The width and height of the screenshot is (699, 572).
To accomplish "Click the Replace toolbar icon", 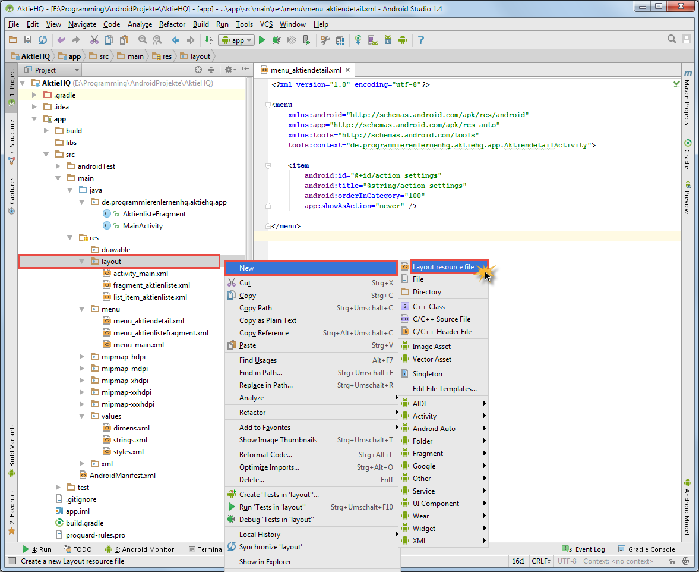I will [x=157, y=40].
